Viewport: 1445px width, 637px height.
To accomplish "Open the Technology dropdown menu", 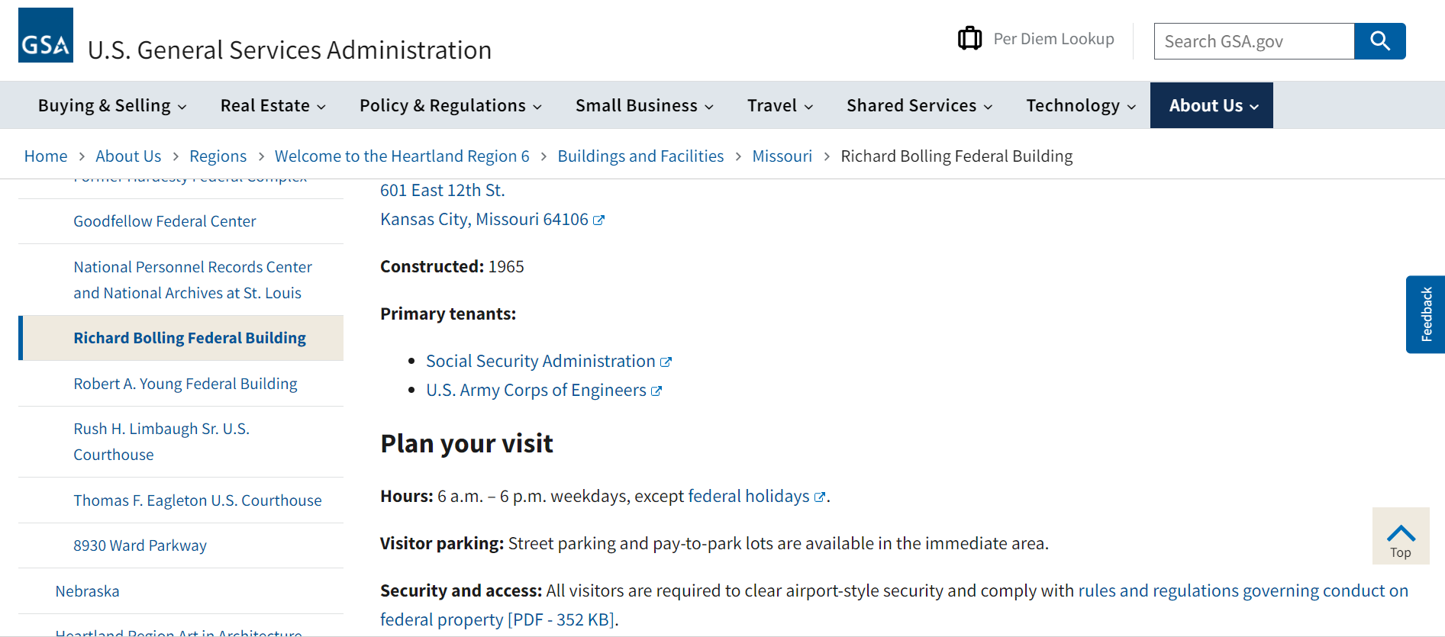I will (x=1081, y=105).
